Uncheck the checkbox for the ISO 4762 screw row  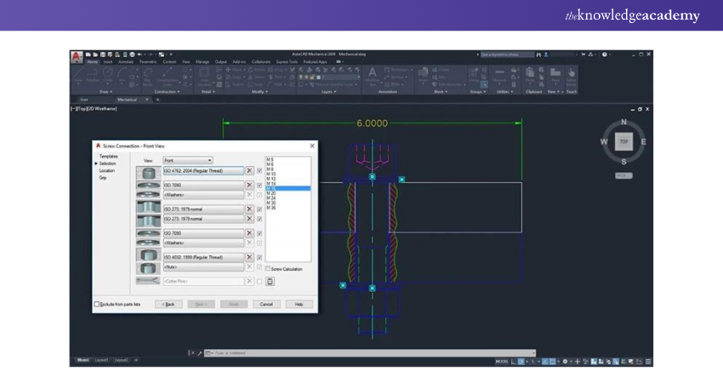click(259, 171)
